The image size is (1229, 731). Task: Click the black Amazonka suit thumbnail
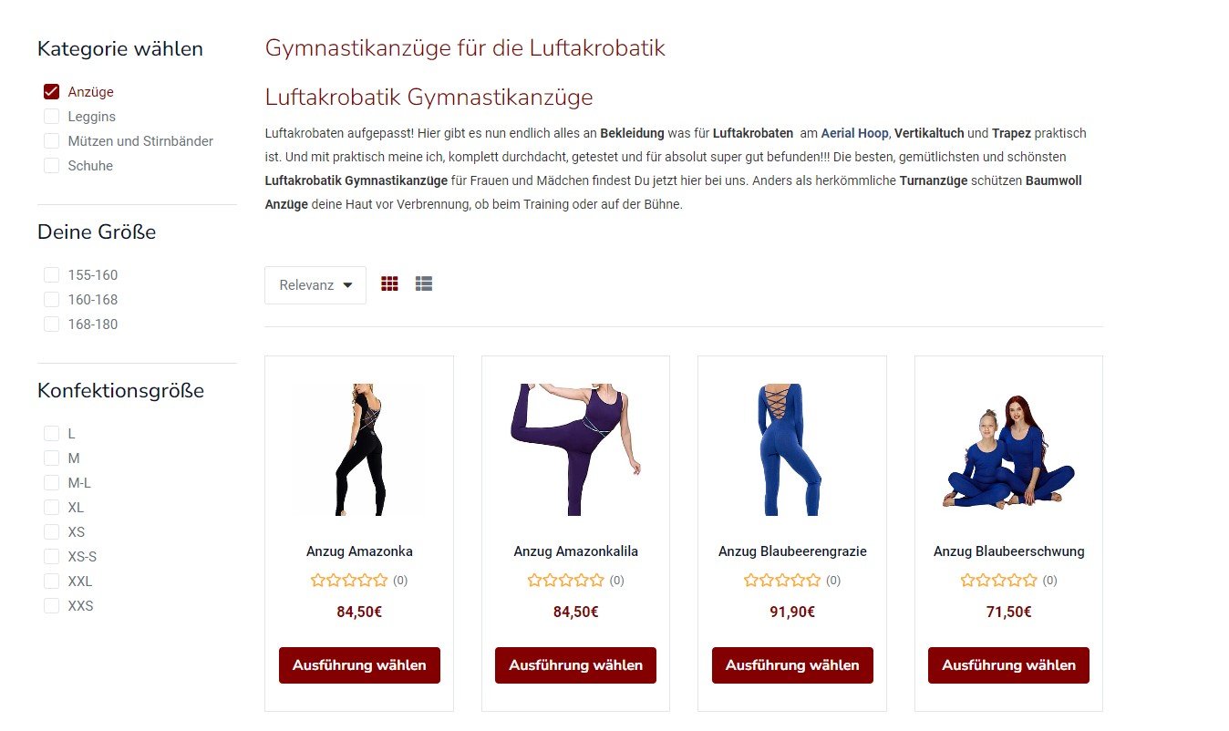pos(359,449)
